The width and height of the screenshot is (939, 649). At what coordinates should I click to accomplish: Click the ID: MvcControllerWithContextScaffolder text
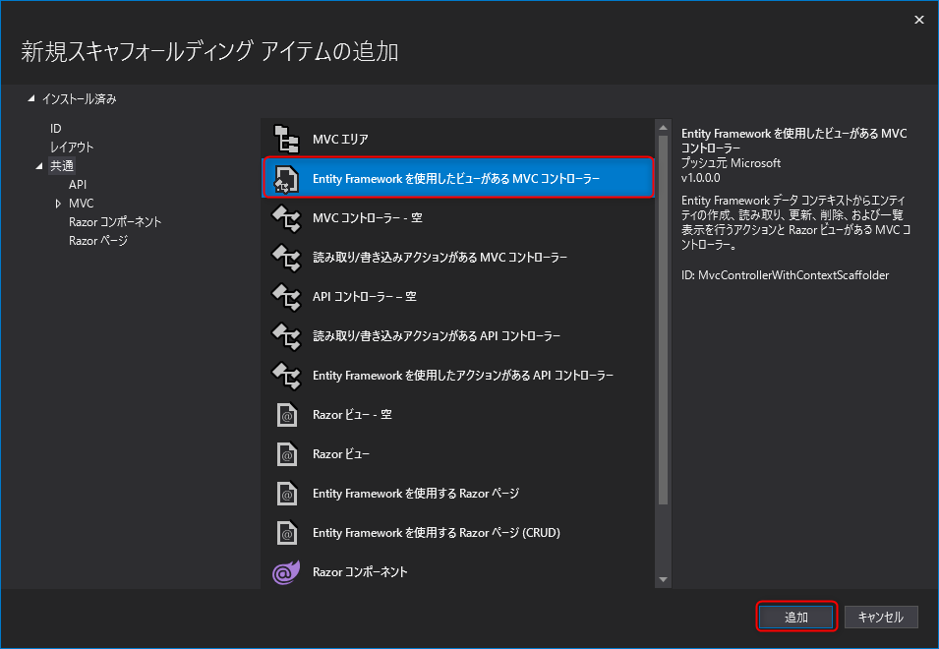(785, 275)
